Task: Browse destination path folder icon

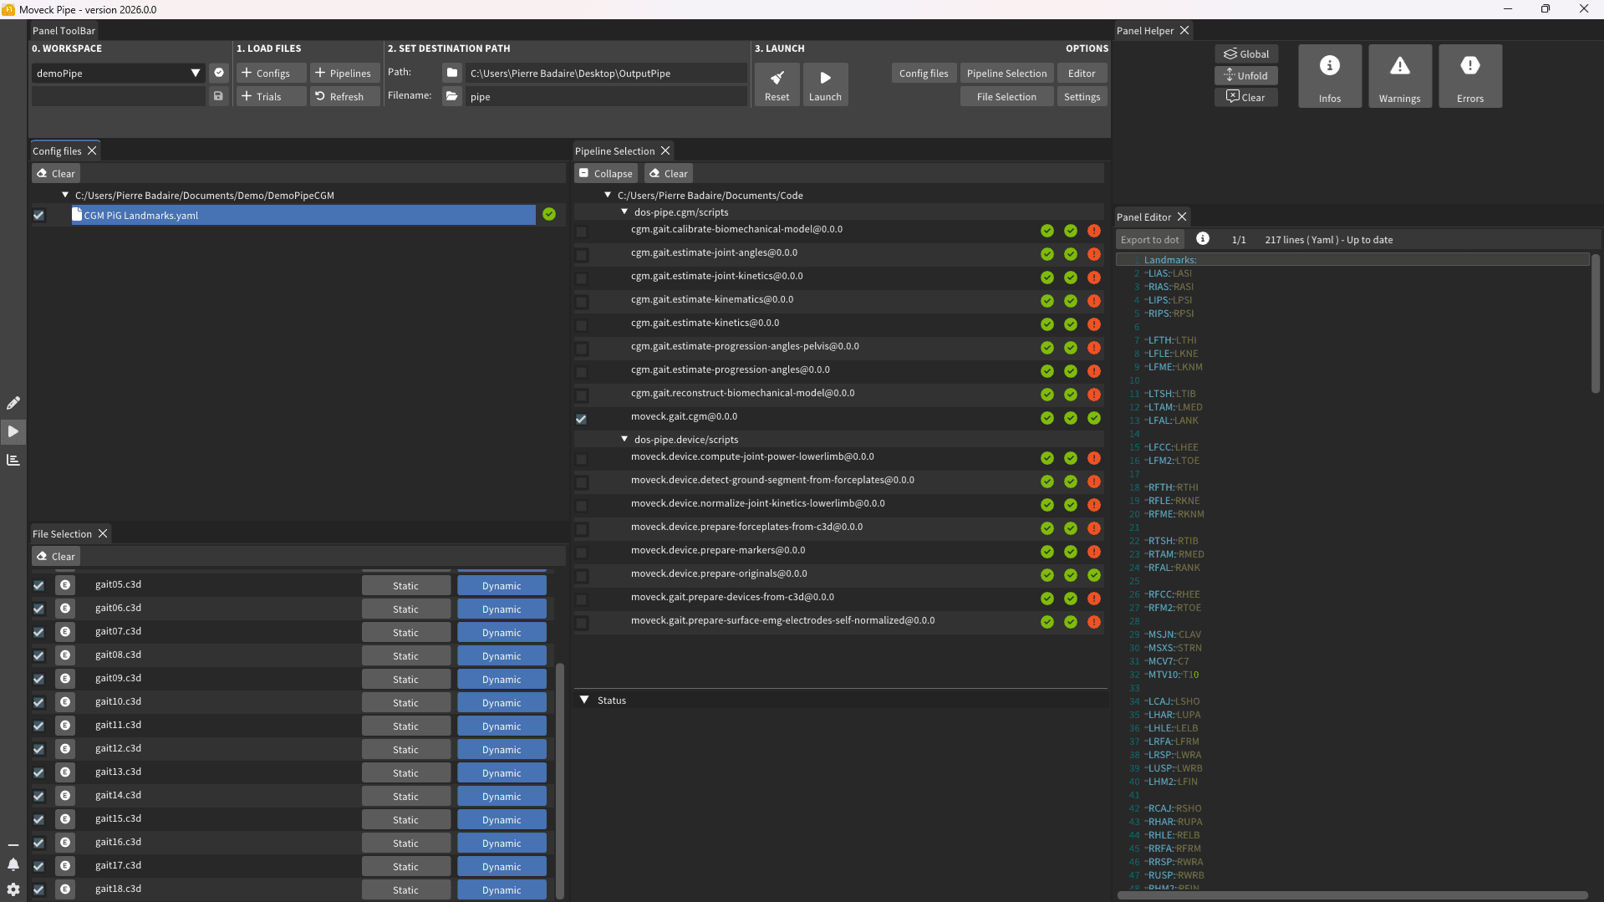Action: (452, 73)
